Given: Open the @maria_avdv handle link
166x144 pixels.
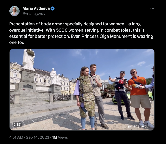Looking at the screenshot, I should tap(34, 14).
